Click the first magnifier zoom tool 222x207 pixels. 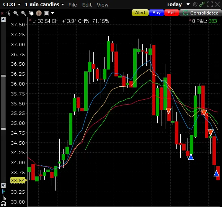click(x=16, y=13)
